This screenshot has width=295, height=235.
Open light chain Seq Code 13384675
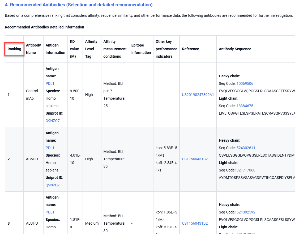(x=245, y=106)
